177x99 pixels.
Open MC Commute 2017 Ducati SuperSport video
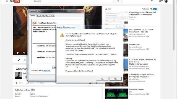(x=141, y=31)
